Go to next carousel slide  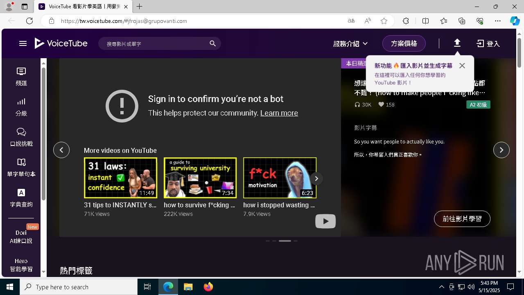pyautogui.click(x=501, y=150)
